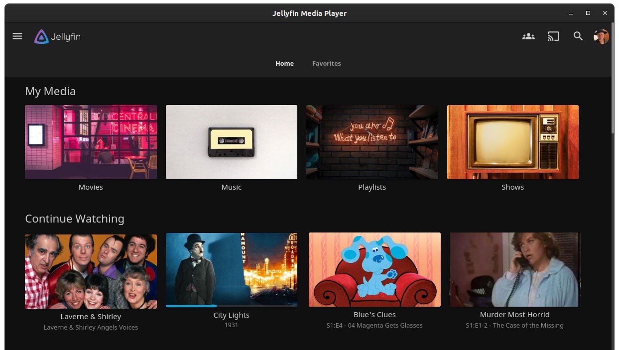Viewport: 619px width, 350px height.
Task: Open Murder Most Horrid episode
Action: [514, 269]
